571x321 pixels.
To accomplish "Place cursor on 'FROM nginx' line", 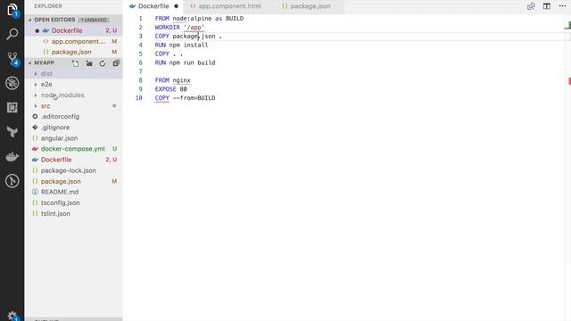I will pyautogui.click(x=172, y=80).
